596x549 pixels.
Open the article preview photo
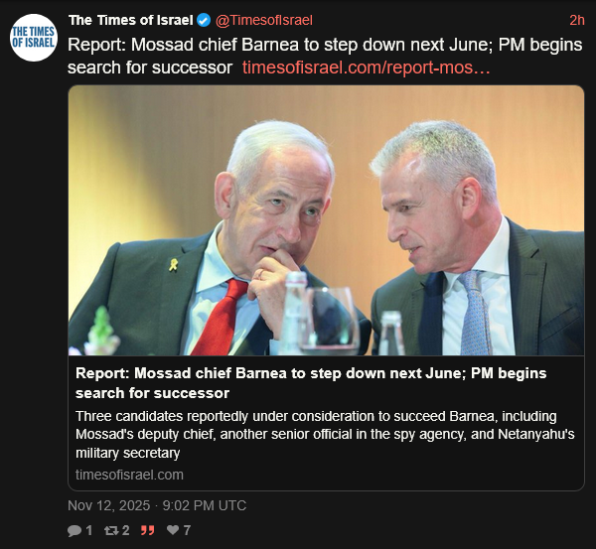coord(326,220)
